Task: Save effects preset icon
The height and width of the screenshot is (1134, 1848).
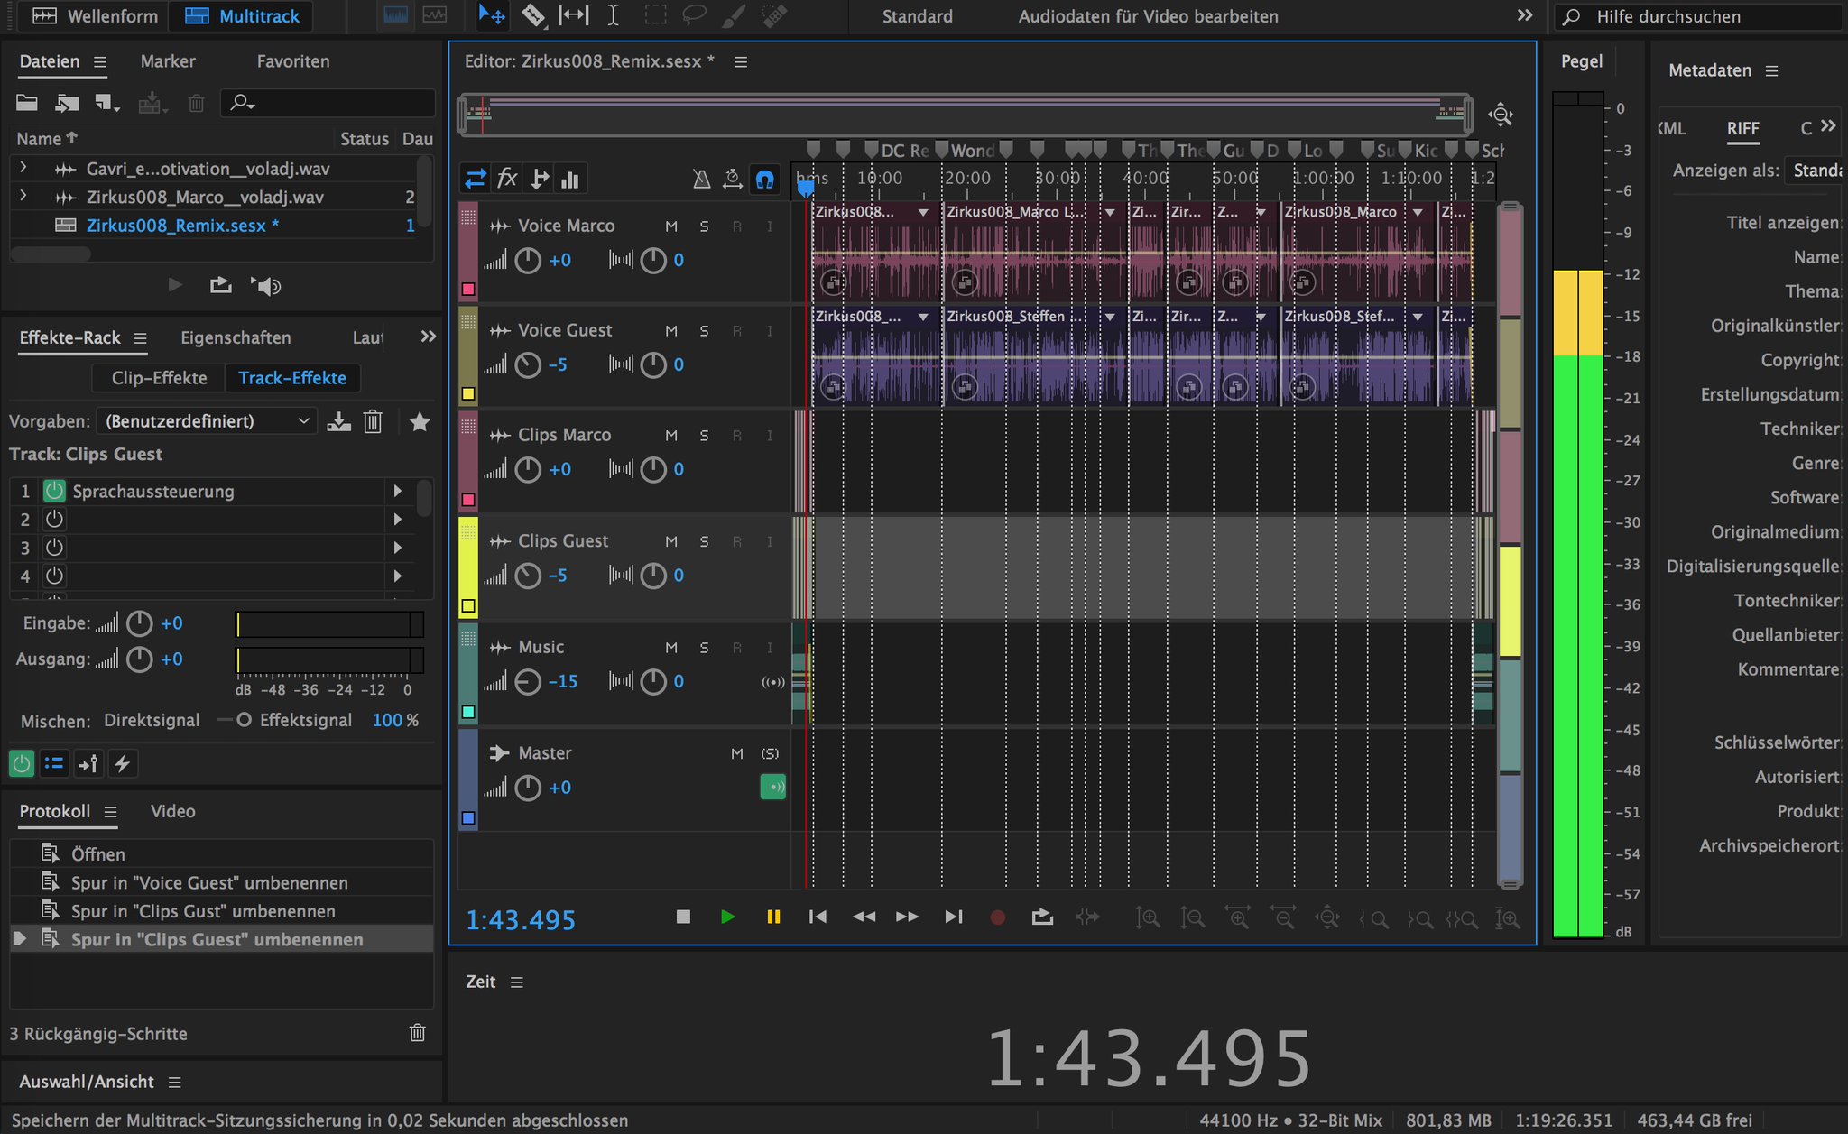Action: click(x=339, y=421)
